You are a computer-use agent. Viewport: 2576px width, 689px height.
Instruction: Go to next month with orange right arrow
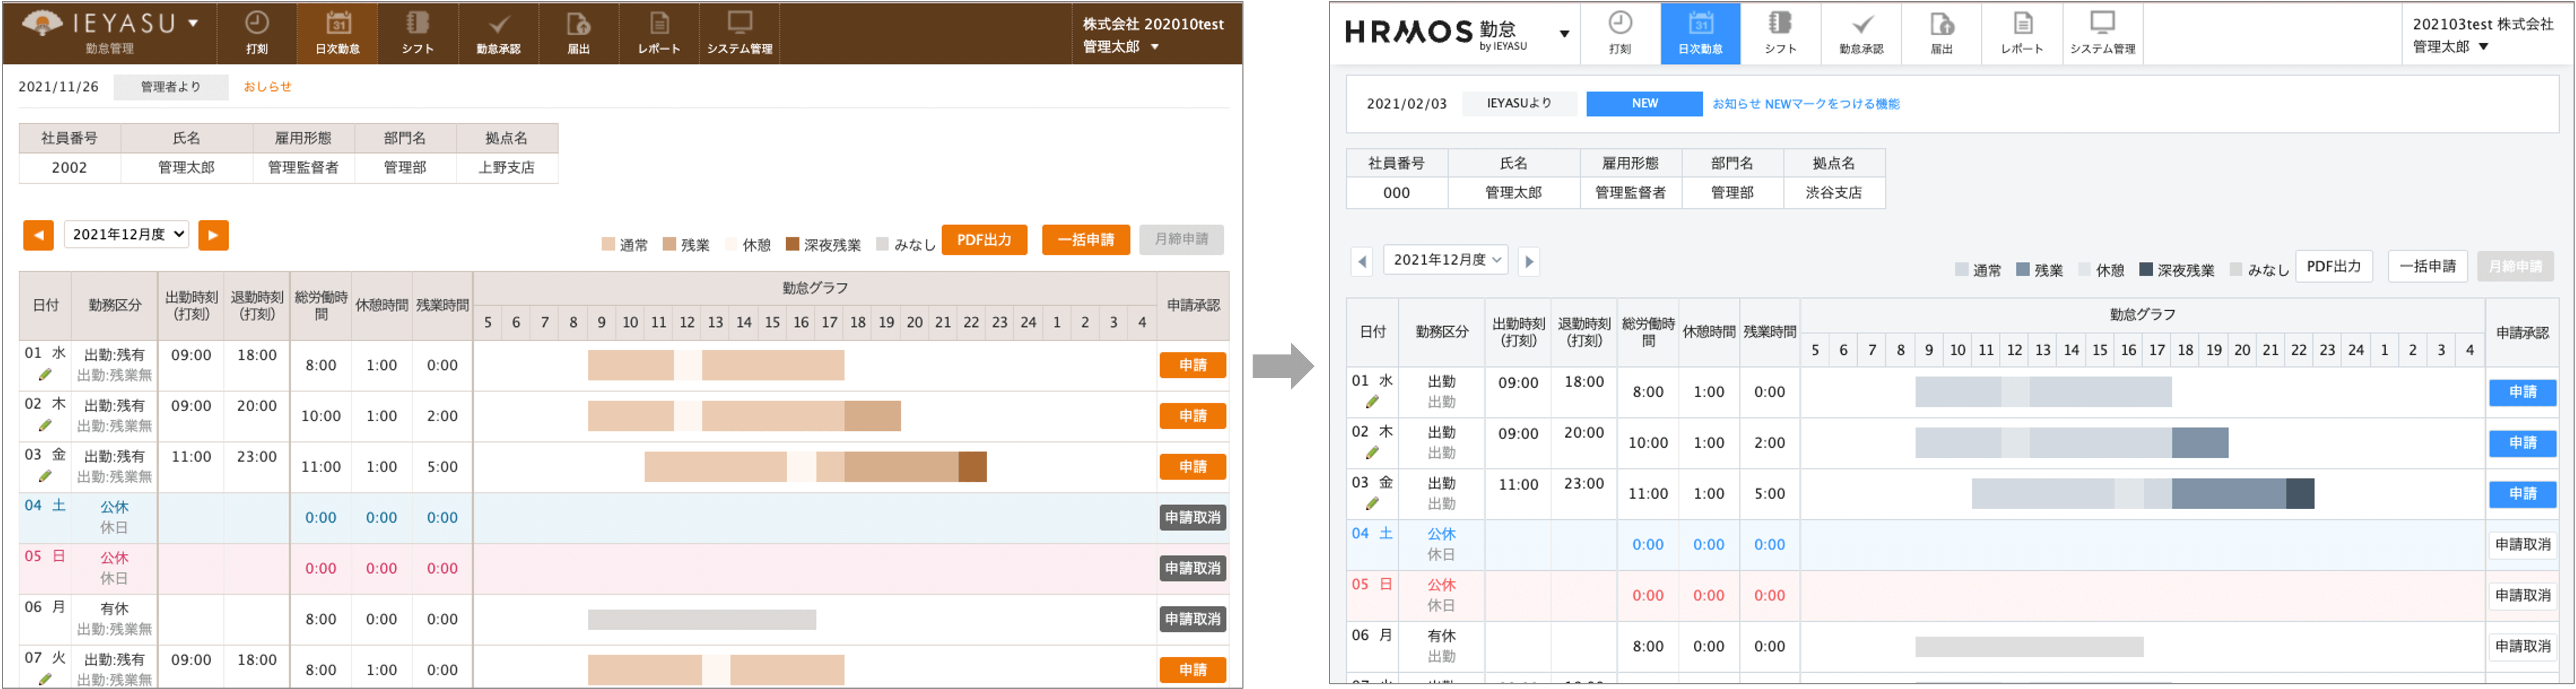click(x=213, y=235)
